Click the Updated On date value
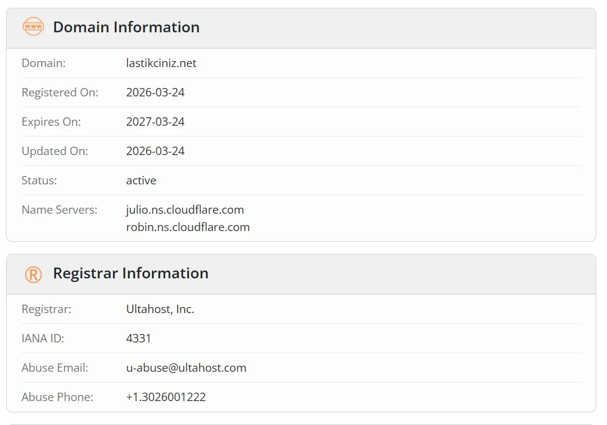Viewport: 607px width, 425px height. 155,151
